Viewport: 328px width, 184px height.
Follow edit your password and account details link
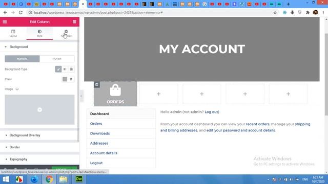coord(240,130)
